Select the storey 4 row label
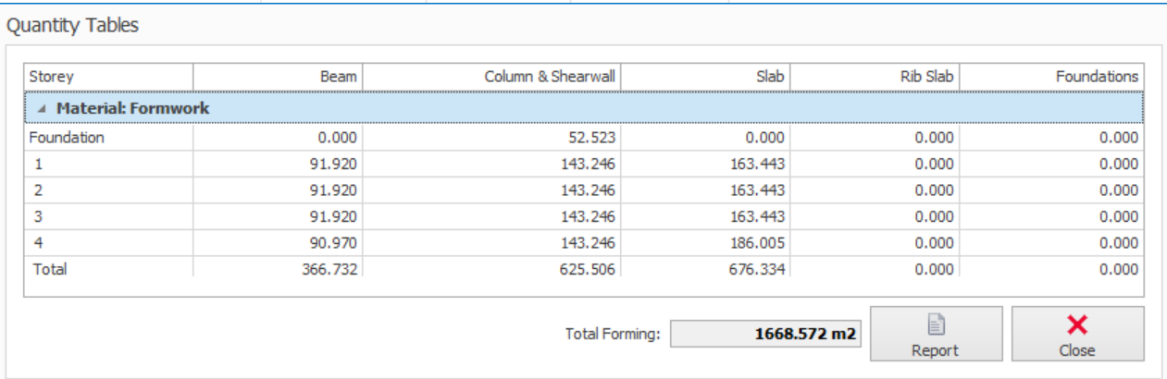 coord(39,243)
